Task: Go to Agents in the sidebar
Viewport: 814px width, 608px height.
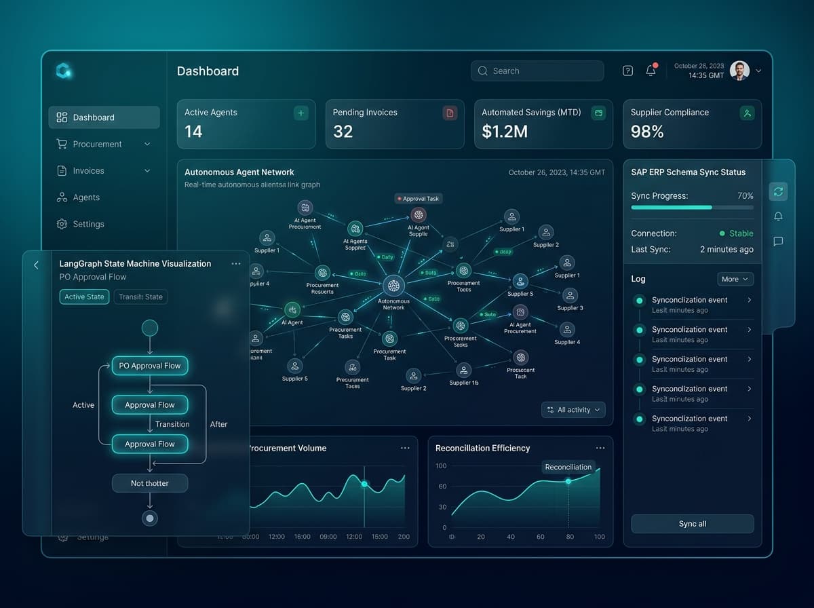Action: point(104,197)
